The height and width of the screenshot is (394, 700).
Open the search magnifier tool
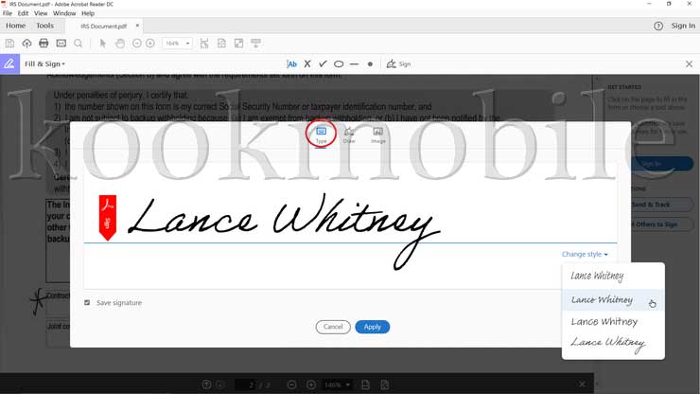click(x=79, y=44)
